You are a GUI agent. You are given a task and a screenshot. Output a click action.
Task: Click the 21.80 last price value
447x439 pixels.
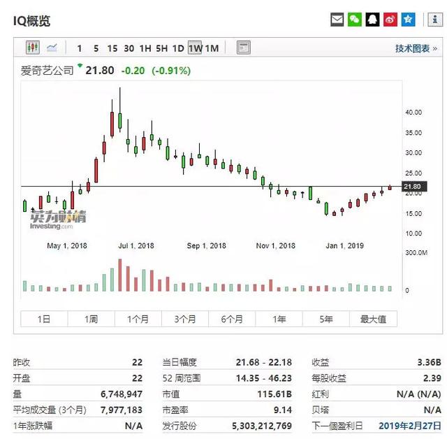tap(100, 71)
